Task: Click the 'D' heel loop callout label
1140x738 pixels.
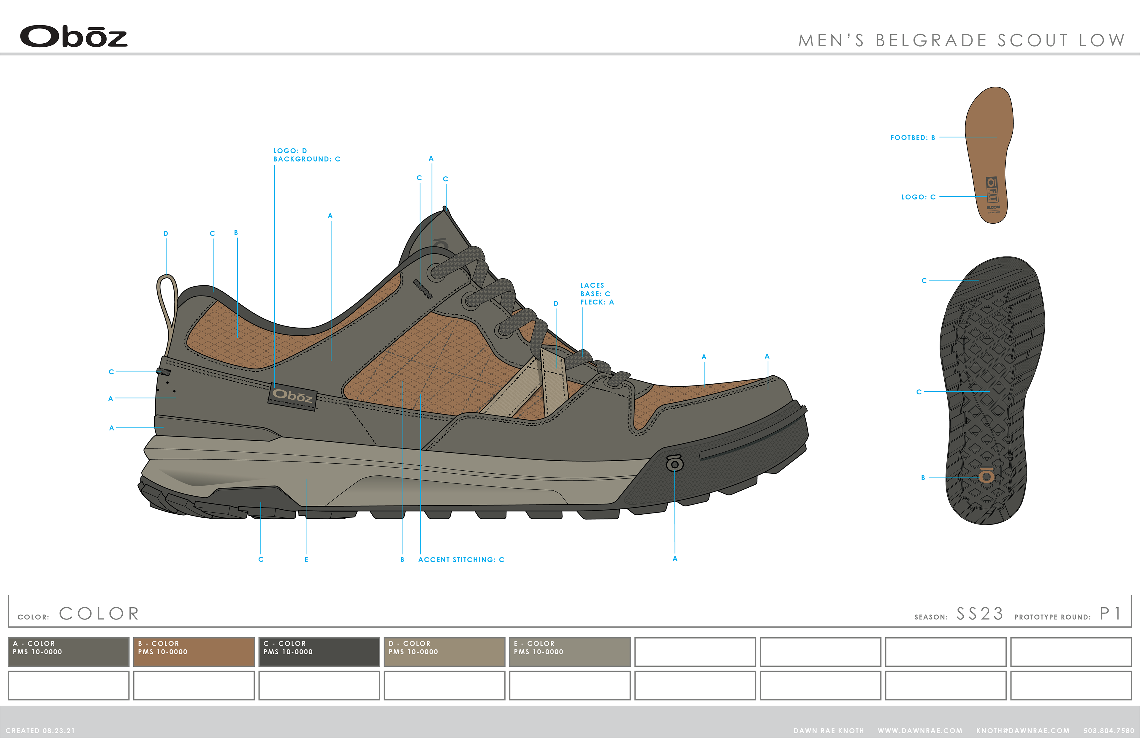Action: [166, 233]
